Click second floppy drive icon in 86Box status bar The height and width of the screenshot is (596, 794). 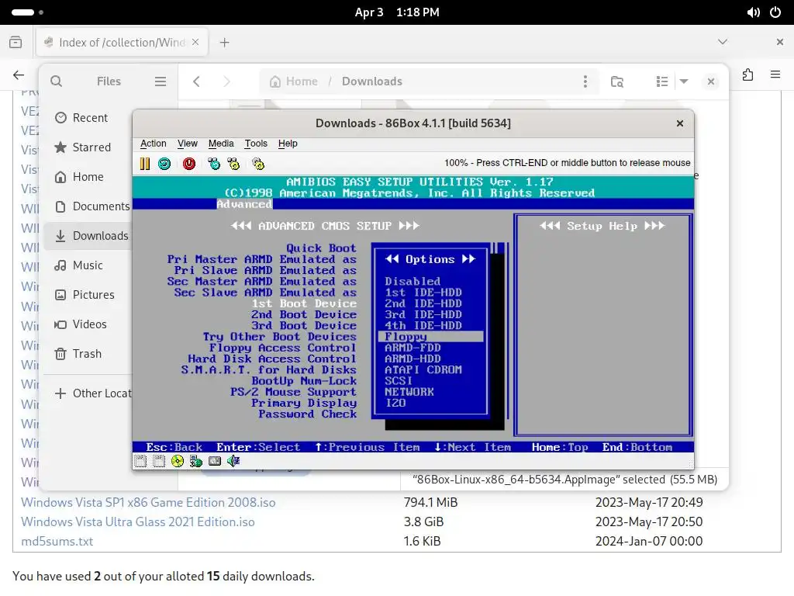159,461
